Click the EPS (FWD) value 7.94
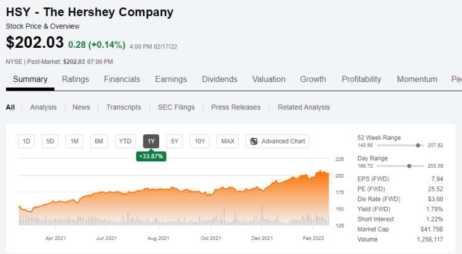Viewport: 462px width, 254px height. pyautogui.click(x=437, y=179)
